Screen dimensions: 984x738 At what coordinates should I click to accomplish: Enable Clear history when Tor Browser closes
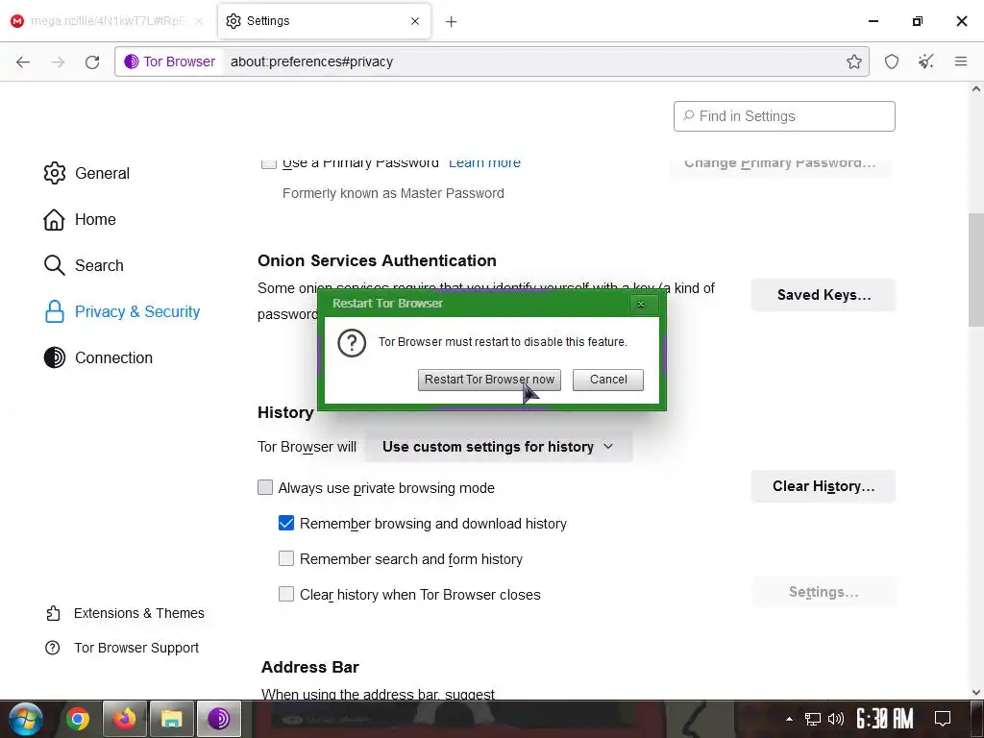point(286,594)
